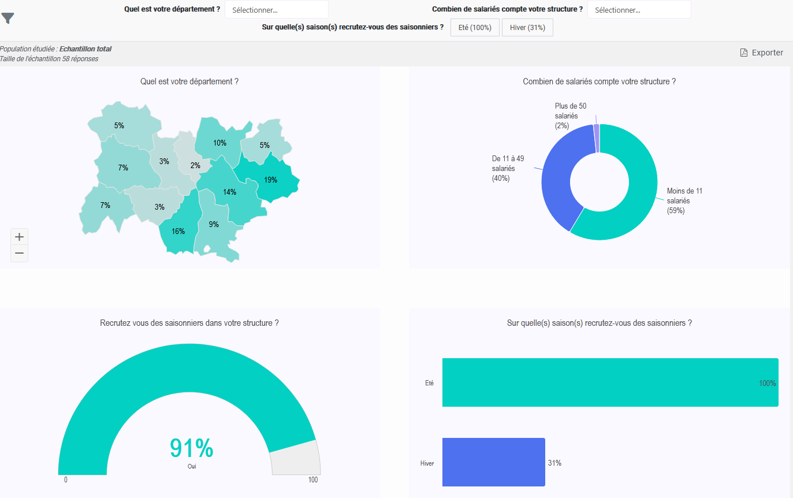The width and height of the screenshot is (793, 498).
Task: Click the Plus de 50 salariés slice
Action: tap(597, 138)
